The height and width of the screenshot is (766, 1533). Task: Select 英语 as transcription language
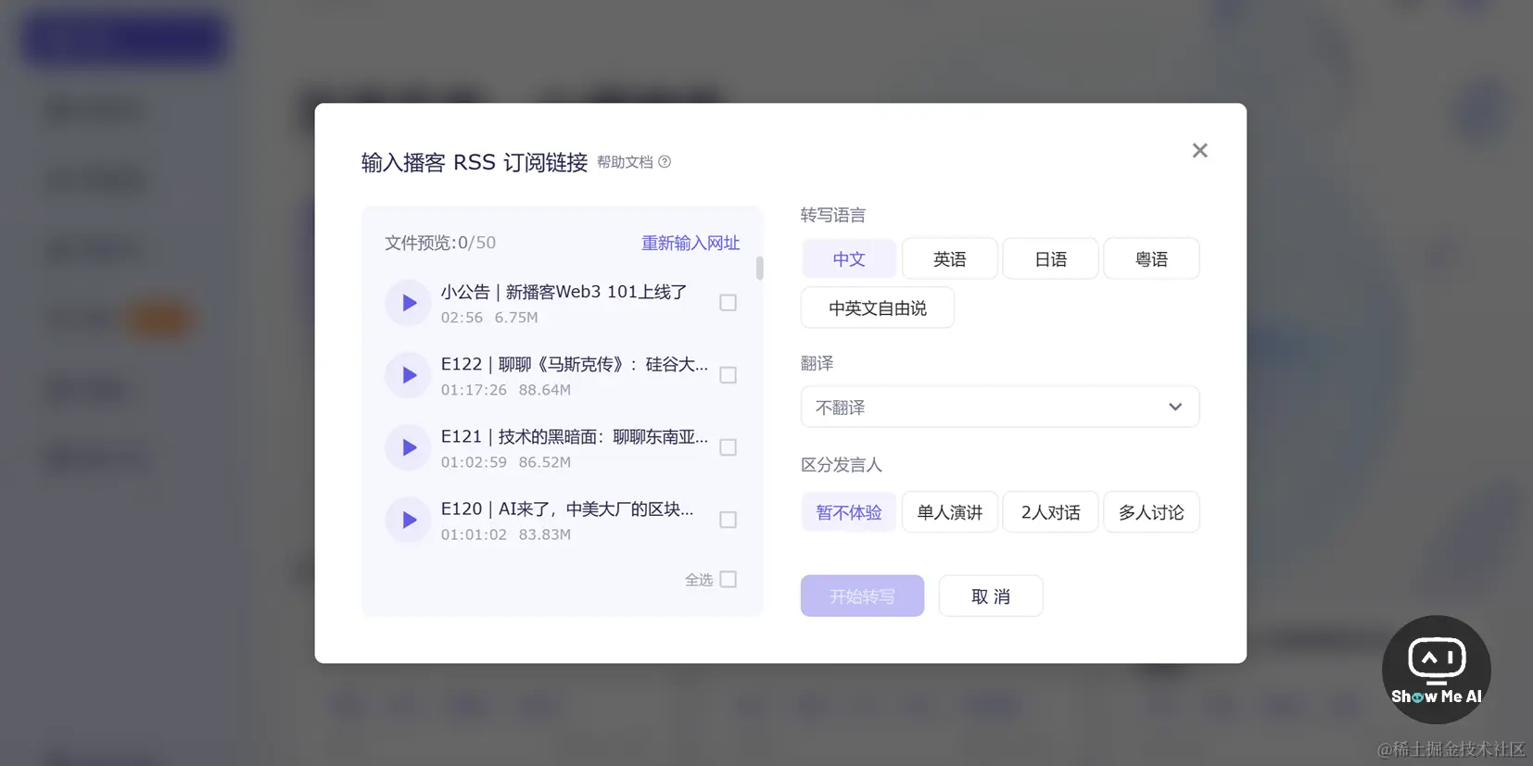[x=950, y=258]
